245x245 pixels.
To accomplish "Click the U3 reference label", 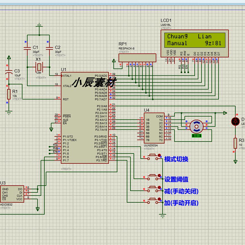I will click(3, 183).
